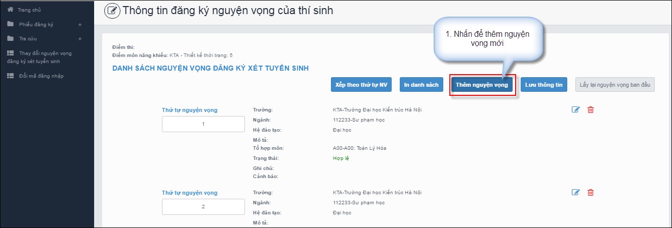Click the order field containing 2
The image size is (672, 228).
click(x=203, y=207)
